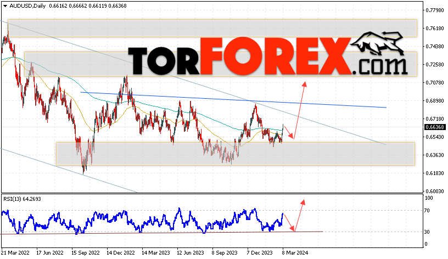Image resolution: width=448 pixels, height=259 pixels.
Task: Click date label 21 Mar 2022
Action: [x=15, y=253]
